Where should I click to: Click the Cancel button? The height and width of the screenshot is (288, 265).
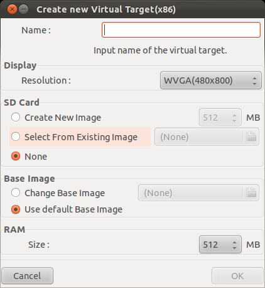tap(27, 276)
